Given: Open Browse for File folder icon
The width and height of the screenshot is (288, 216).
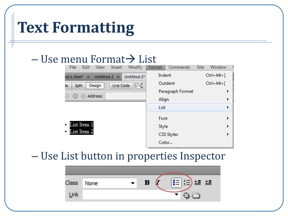Looking at the screenshot, I should click(196, 196).
